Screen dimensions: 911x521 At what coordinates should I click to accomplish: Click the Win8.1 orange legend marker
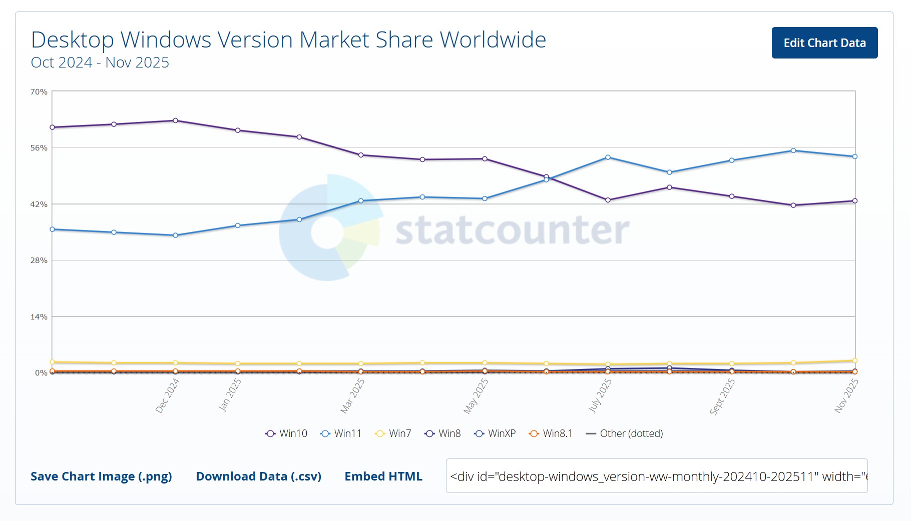(x=534, y=433)
